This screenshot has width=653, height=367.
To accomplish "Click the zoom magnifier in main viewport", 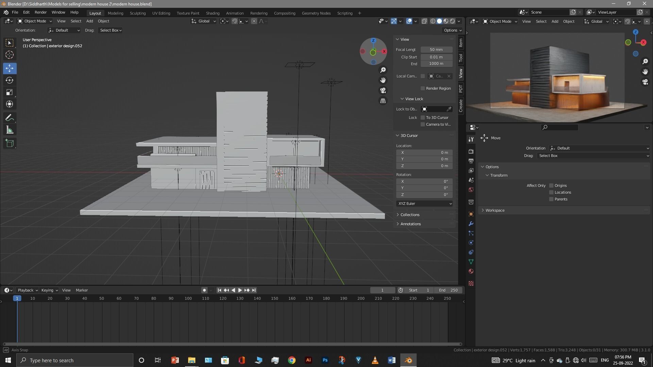I will pyautogui.click(x=383, y=70).
